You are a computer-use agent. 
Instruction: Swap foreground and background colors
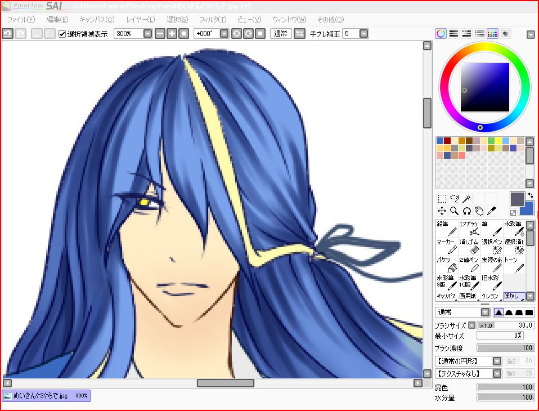pos(530,195)
